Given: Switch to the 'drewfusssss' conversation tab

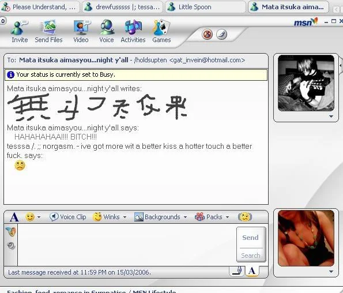Looking at the screenshot, I should (122, 7).
